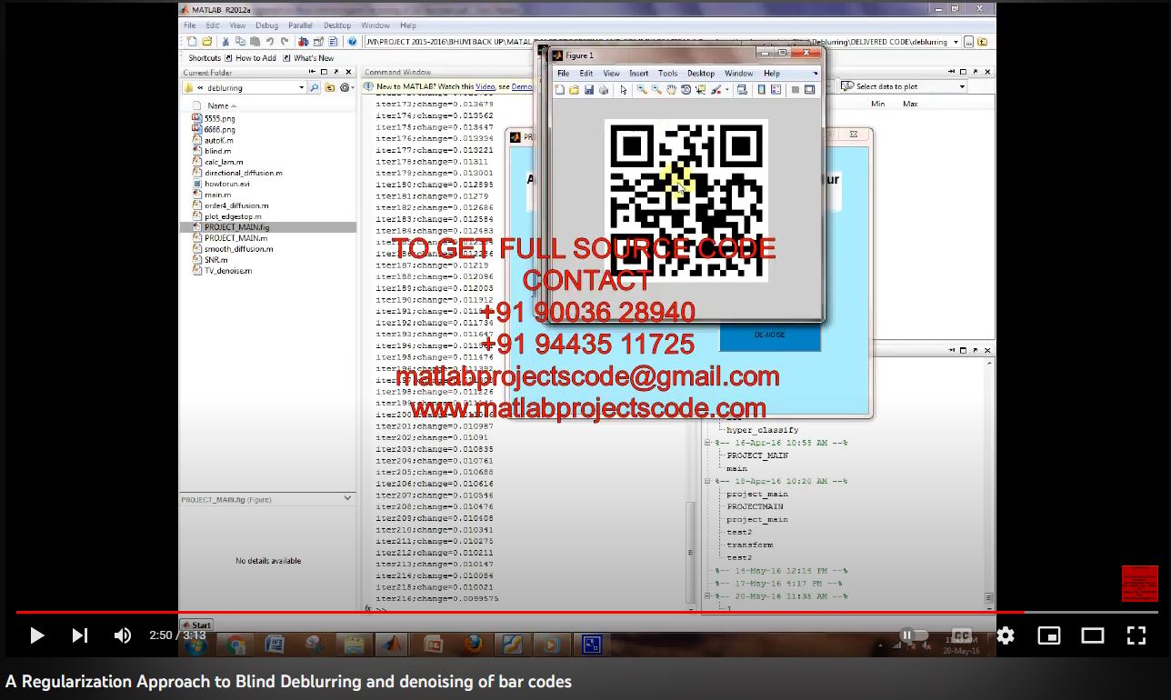Open Chrome from the Windows taskbar
This screenshot has height=700, width=1171.
click(x=235, y=644)
